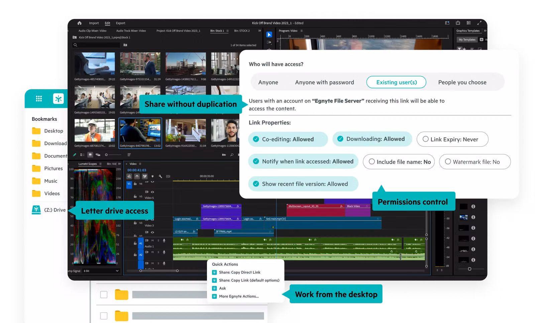This screenshot has height=323, width=535.
Task: Open the Export tab
Action: (120, 23)
